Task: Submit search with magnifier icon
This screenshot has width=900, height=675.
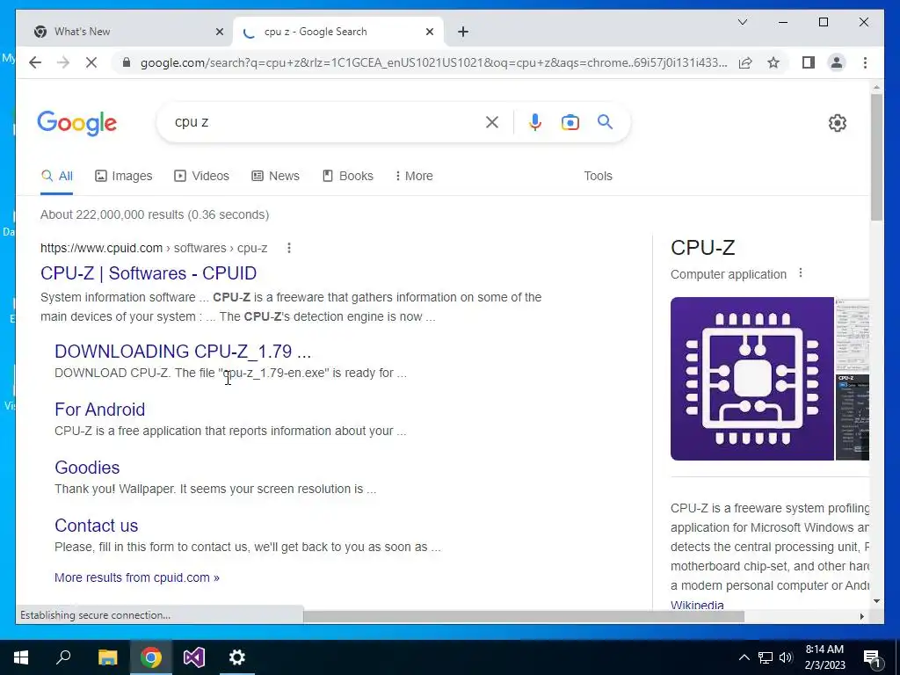Action: [605, 121]
